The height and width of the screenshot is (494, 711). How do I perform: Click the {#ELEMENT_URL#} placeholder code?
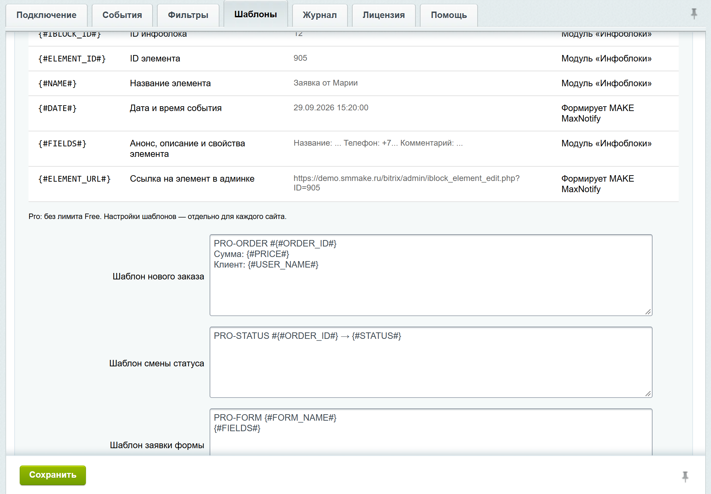point(74,179)
